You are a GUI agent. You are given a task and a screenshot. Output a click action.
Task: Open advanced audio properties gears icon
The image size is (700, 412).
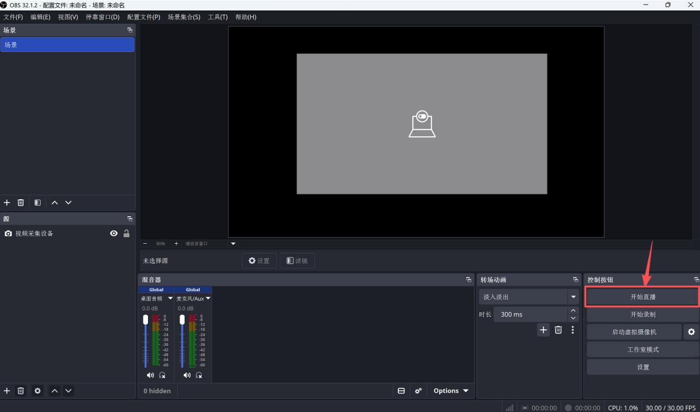pyautogui.click(x=418, y=390)
